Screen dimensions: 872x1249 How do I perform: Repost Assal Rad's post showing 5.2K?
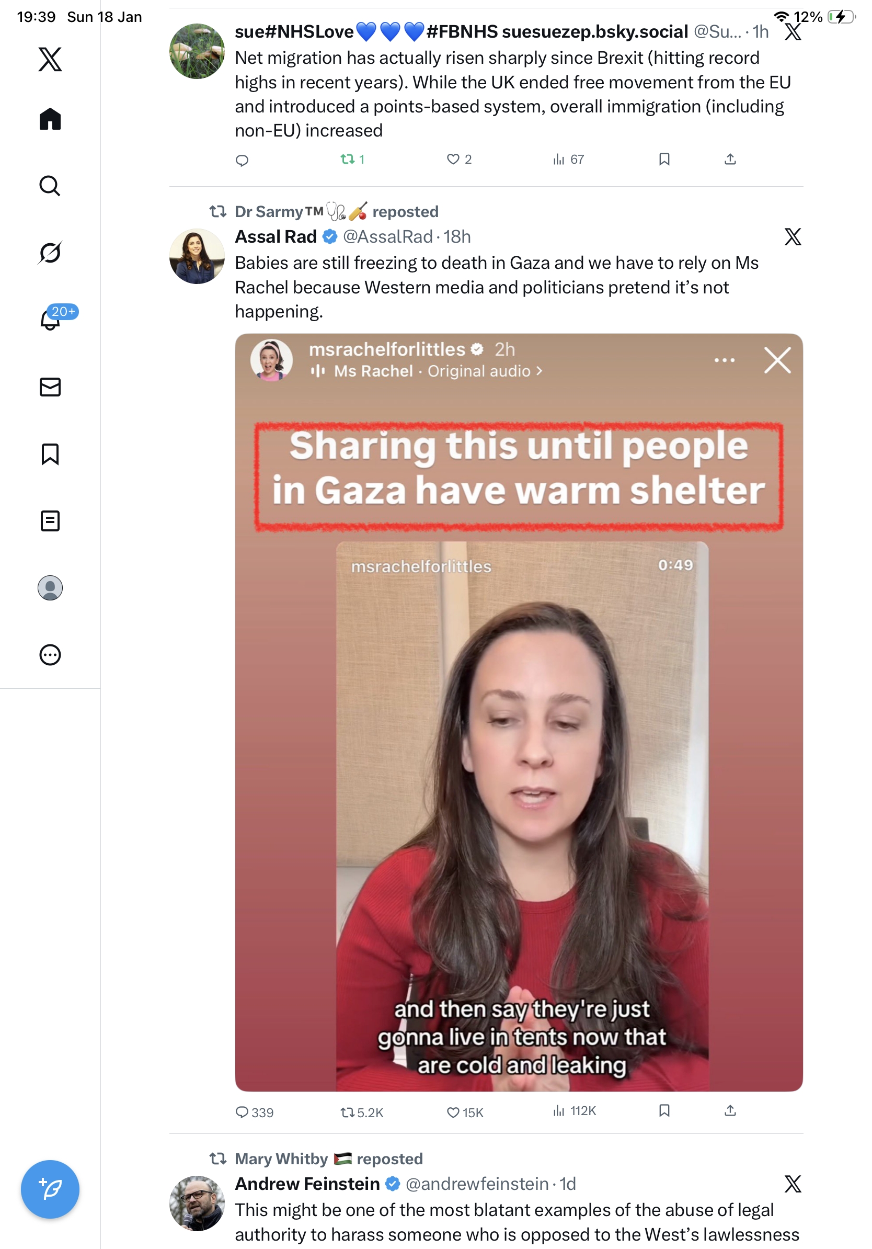click(362, 1112)
